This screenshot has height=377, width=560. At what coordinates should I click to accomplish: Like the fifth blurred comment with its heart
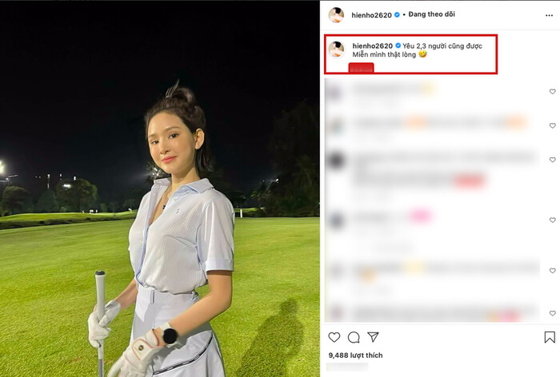[553, 271]
